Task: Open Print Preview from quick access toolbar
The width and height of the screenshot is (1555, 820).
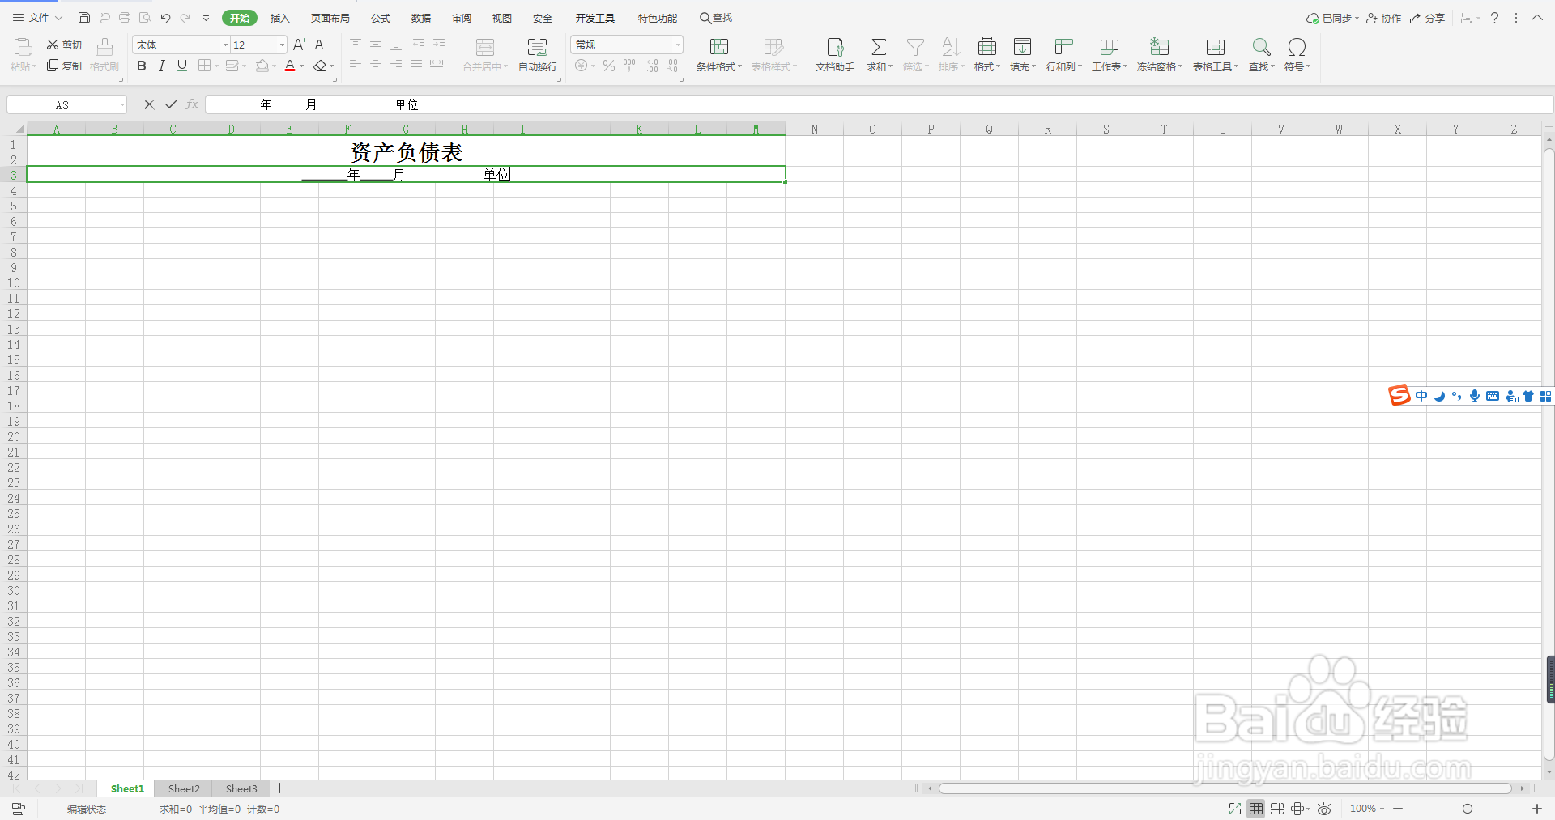Action: (145, 18)
